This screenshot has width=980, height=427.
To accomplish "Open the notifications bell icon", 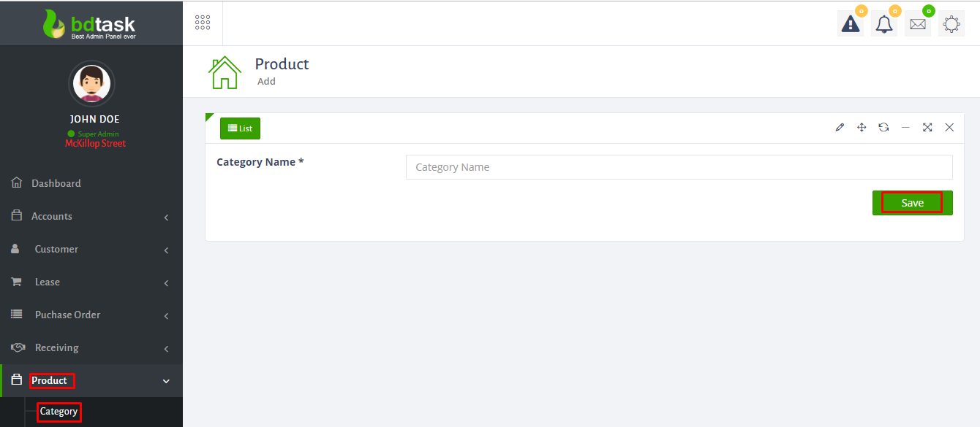I will coord(884,24).
